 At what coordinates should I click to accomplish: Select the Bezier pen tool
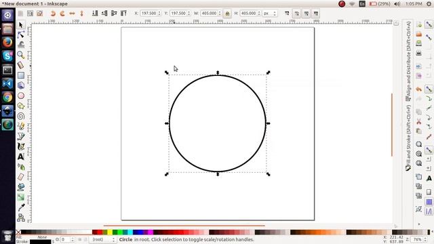(21, 136)
